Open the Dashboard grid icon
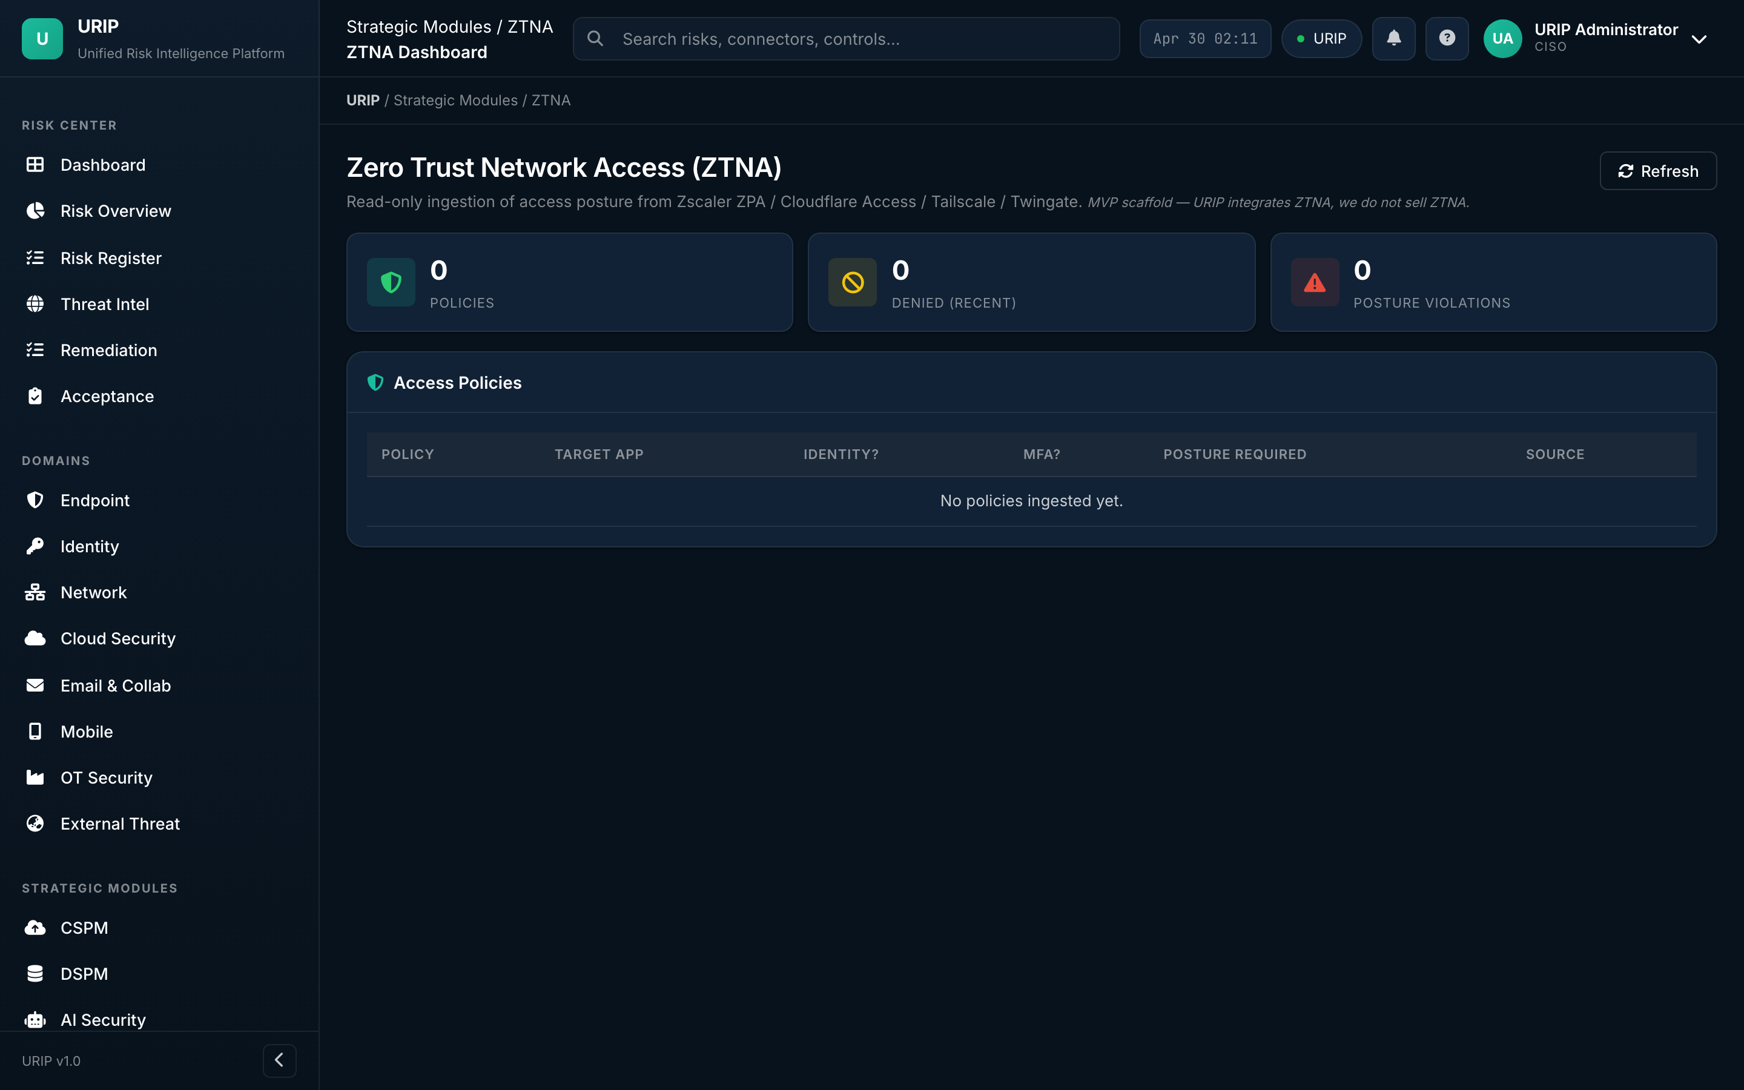Viewport: 1744px width, 1090px height. pyautogui.click(x=35, y=165)
